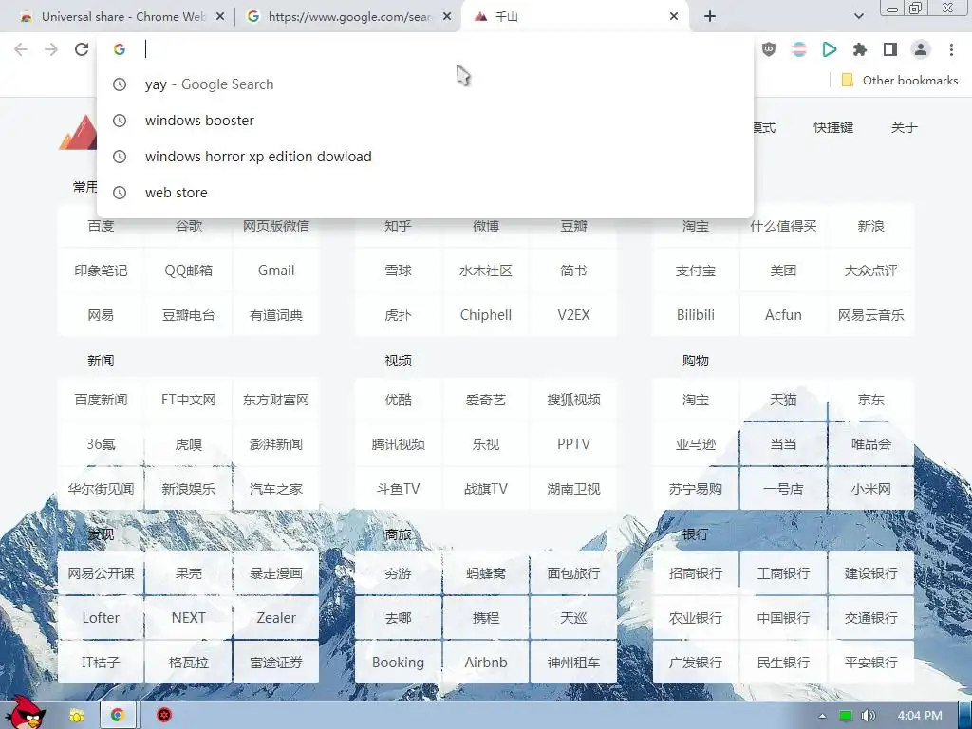Click the 千山 mountain logo

pyautogui.click(x=78, y=132)
